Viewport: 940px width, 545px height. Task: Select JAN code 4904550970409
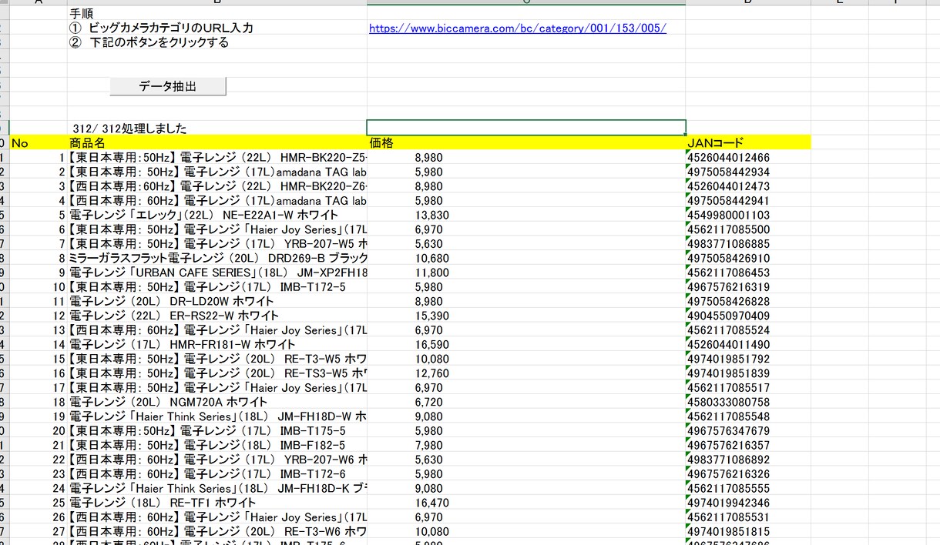(x=748, y=316)
